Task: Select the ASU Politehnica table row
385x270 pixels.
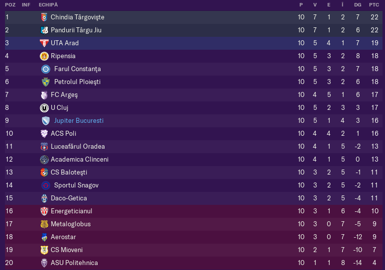Action: coord(193,263)
